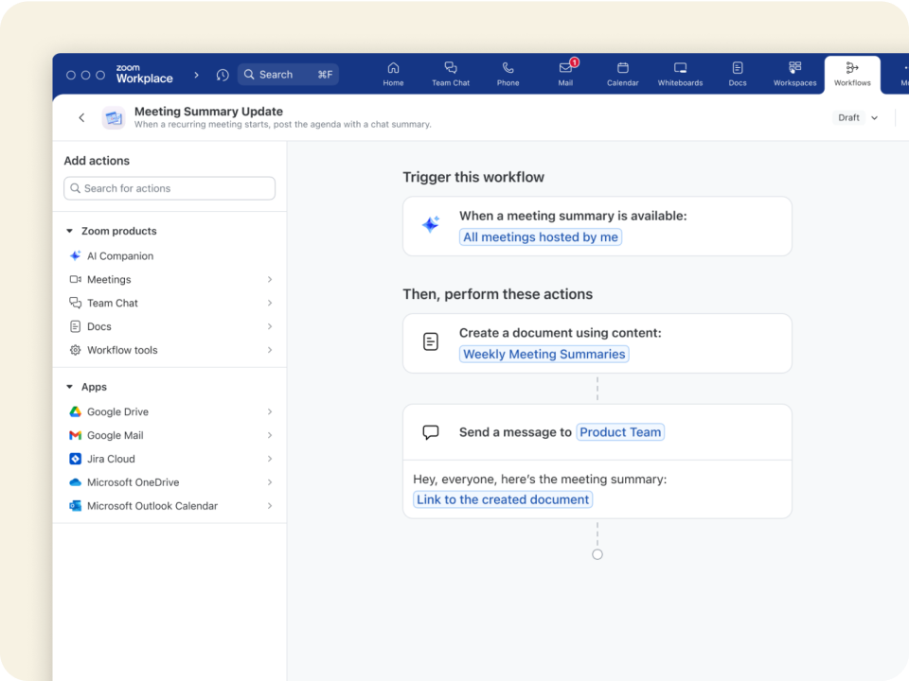Screen dimensions: 909x681
Task: Open Whiteboards from the navigation bar
Action: 680,74
